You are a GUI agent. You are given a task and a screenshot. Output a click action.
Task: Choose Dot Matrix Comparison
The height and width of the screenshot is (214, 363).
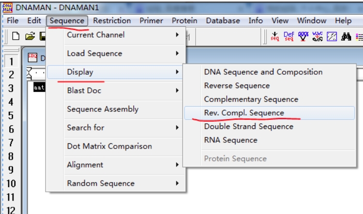pyautogui.click(x=116, y=146)
